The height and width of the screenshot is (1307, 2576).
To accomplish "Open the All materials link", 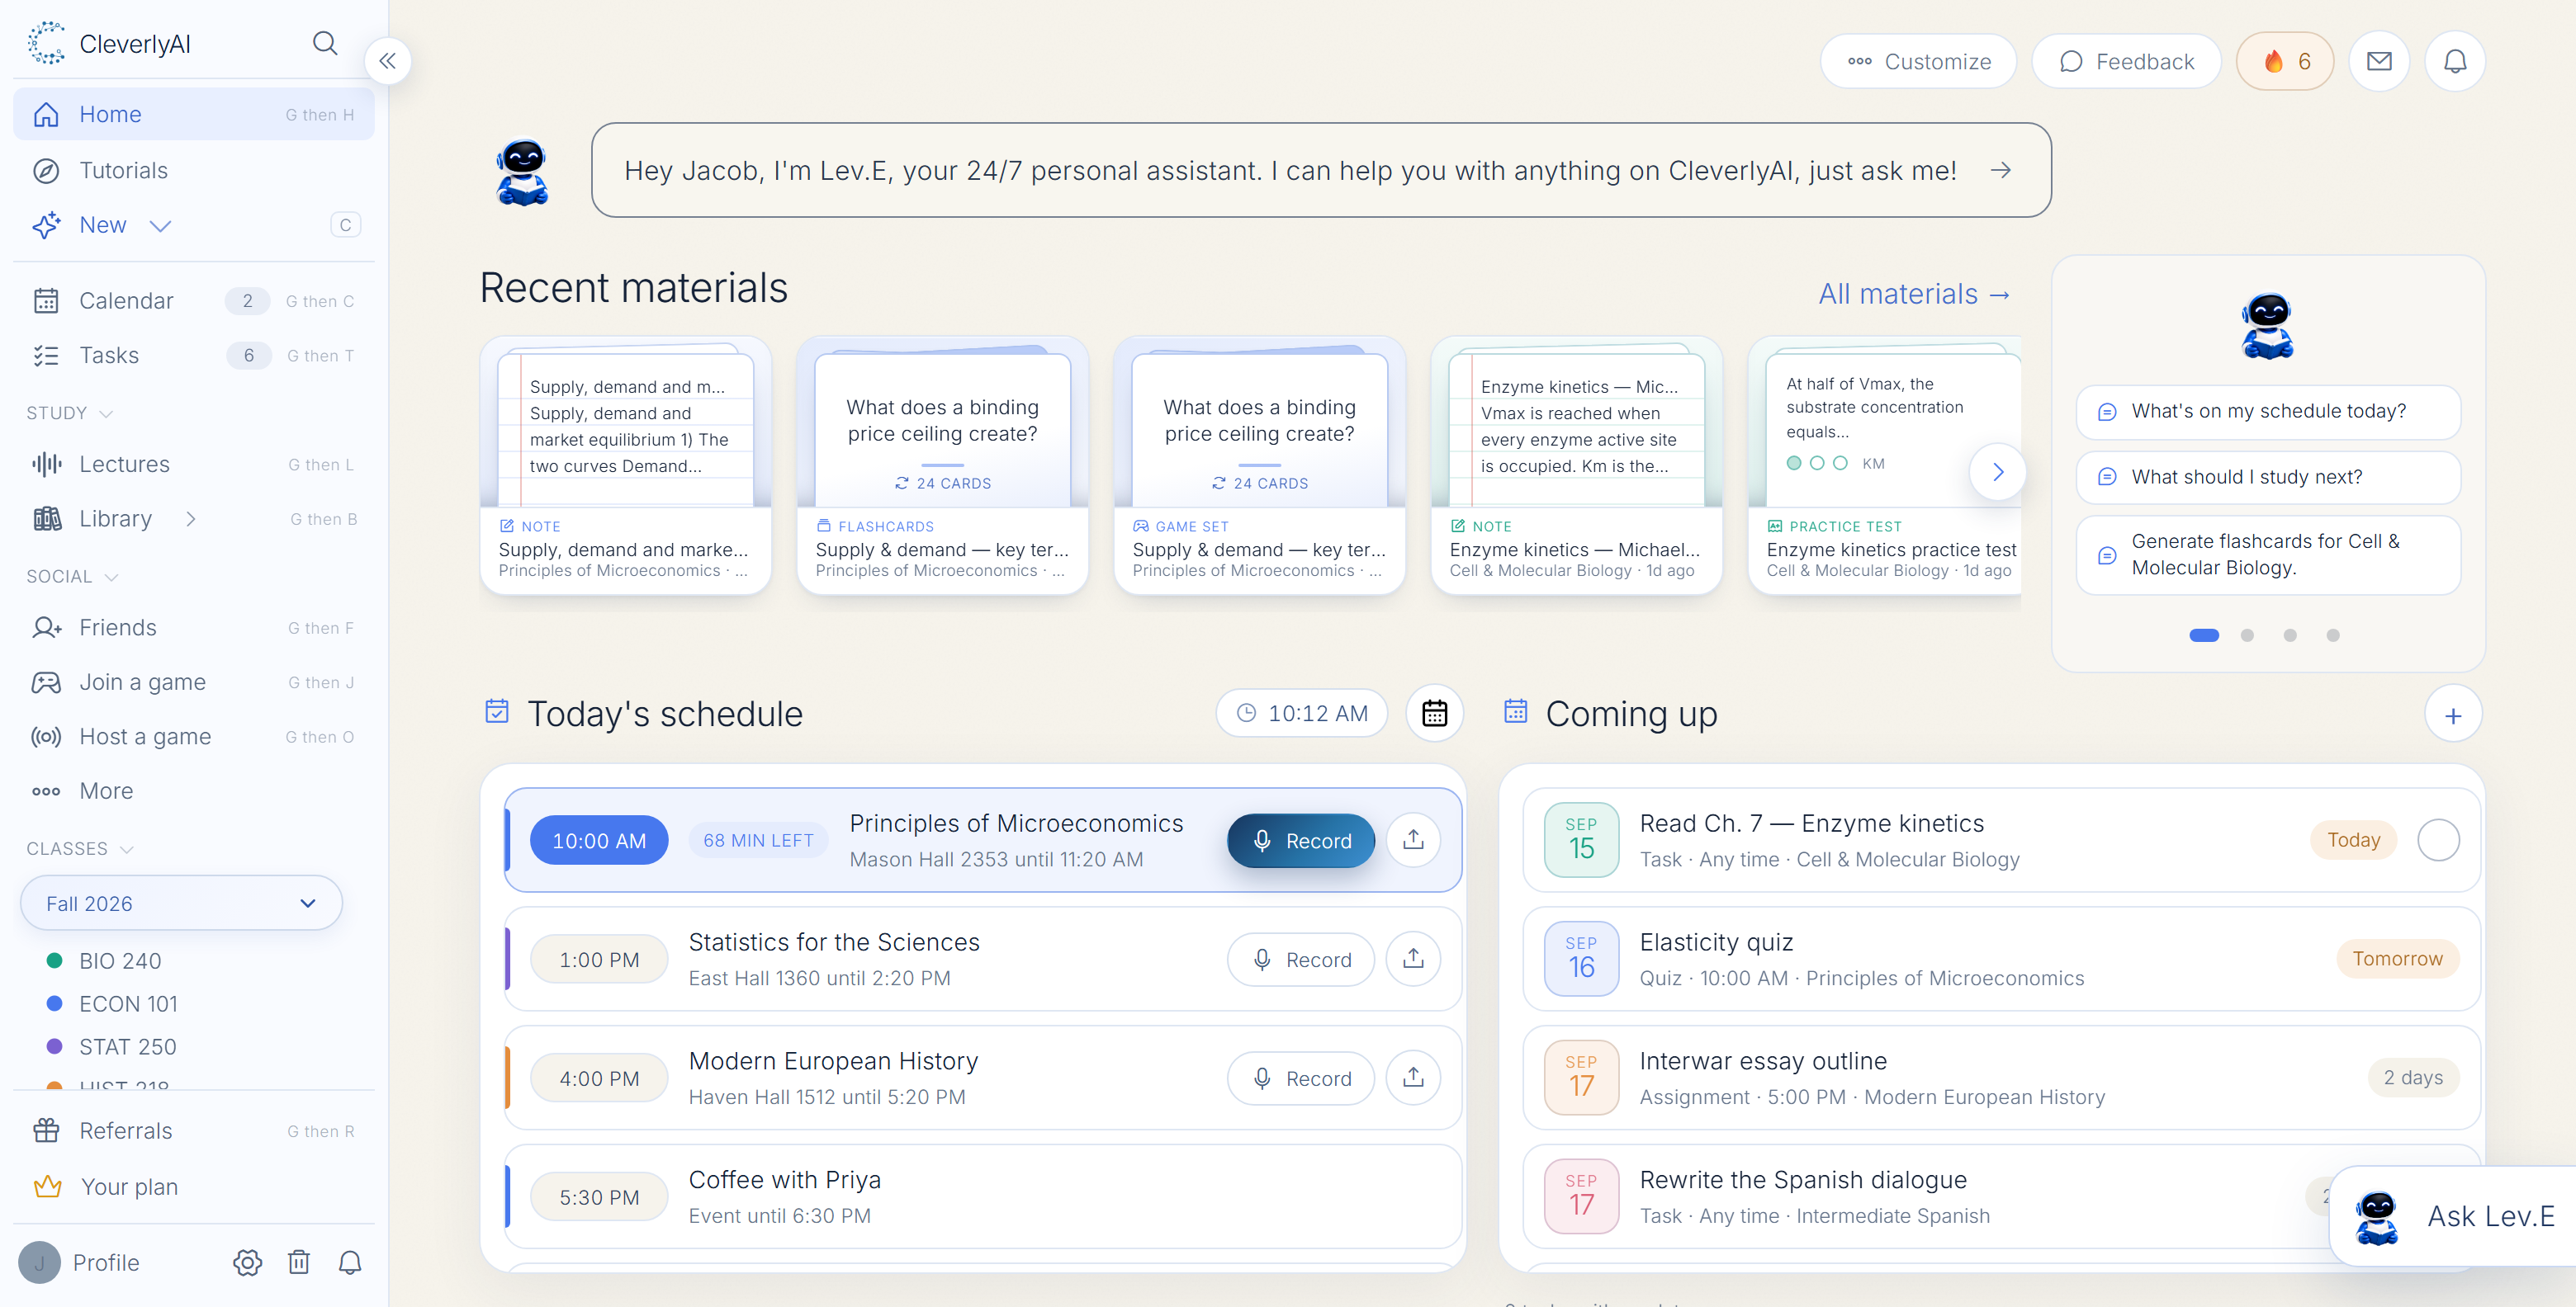I will pos(1913,294).
